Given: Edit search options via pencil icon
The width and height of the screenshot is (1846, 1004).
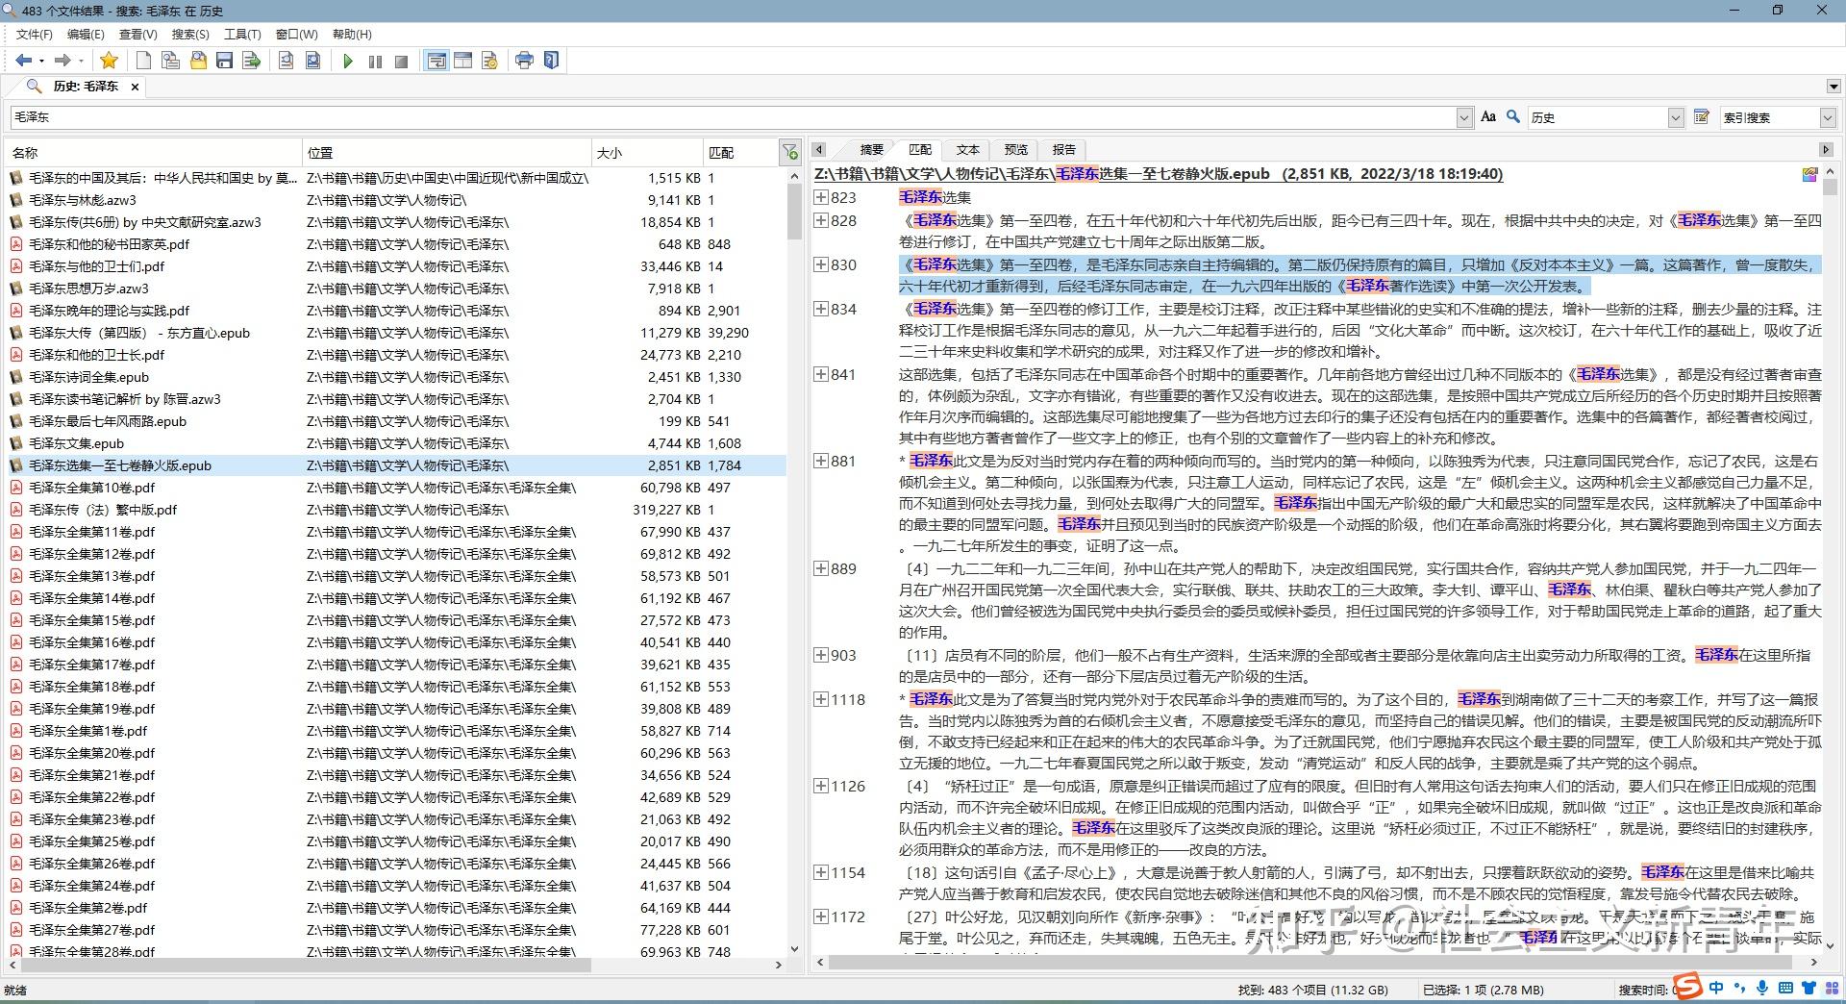Looking at the screenshot, I should coord(1702,116).
